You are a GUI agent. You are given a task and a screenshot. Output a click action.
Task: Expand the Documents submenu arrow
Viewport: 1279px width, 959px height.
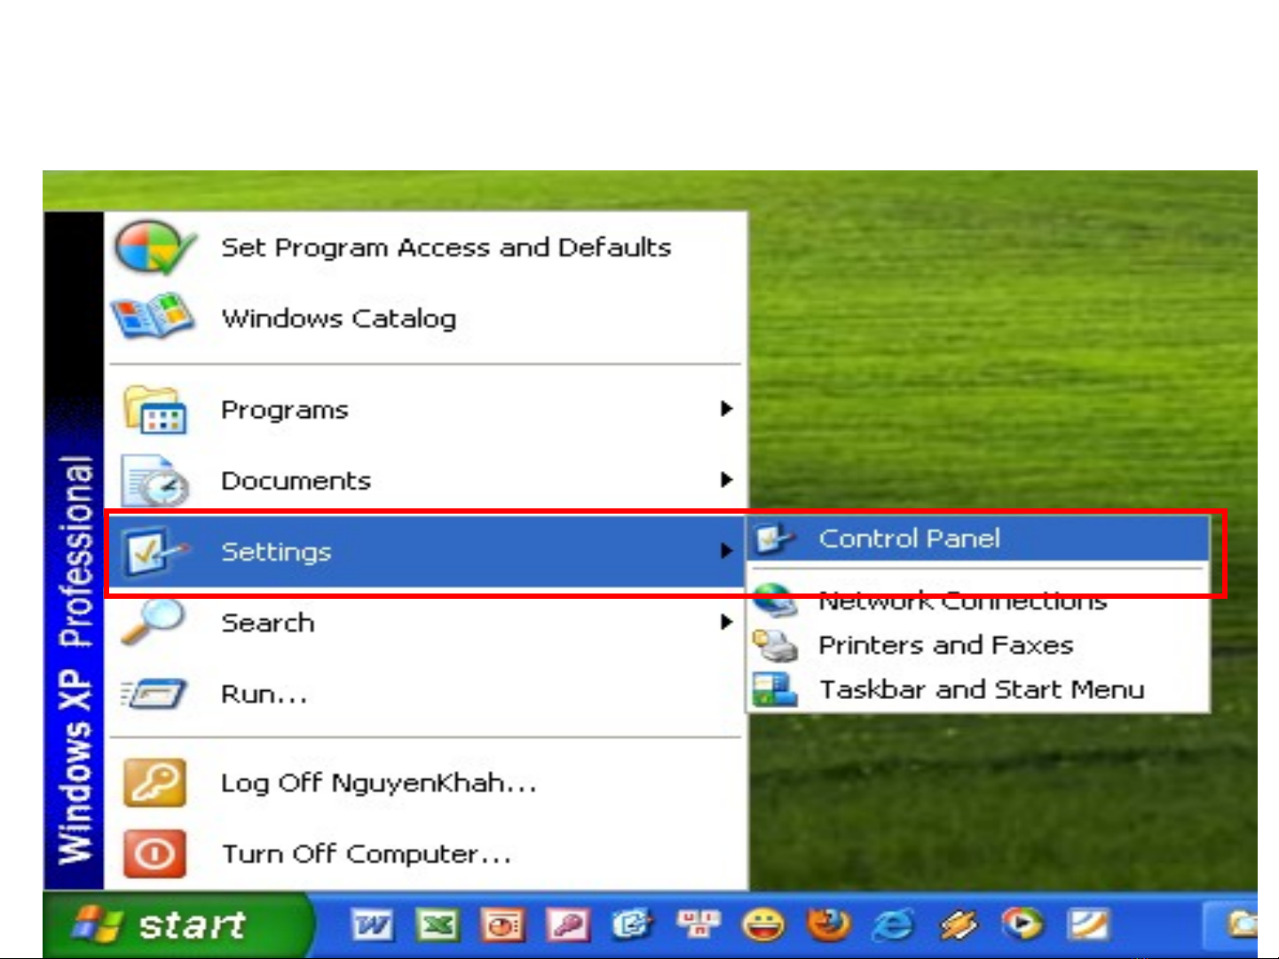click(726, 480)
